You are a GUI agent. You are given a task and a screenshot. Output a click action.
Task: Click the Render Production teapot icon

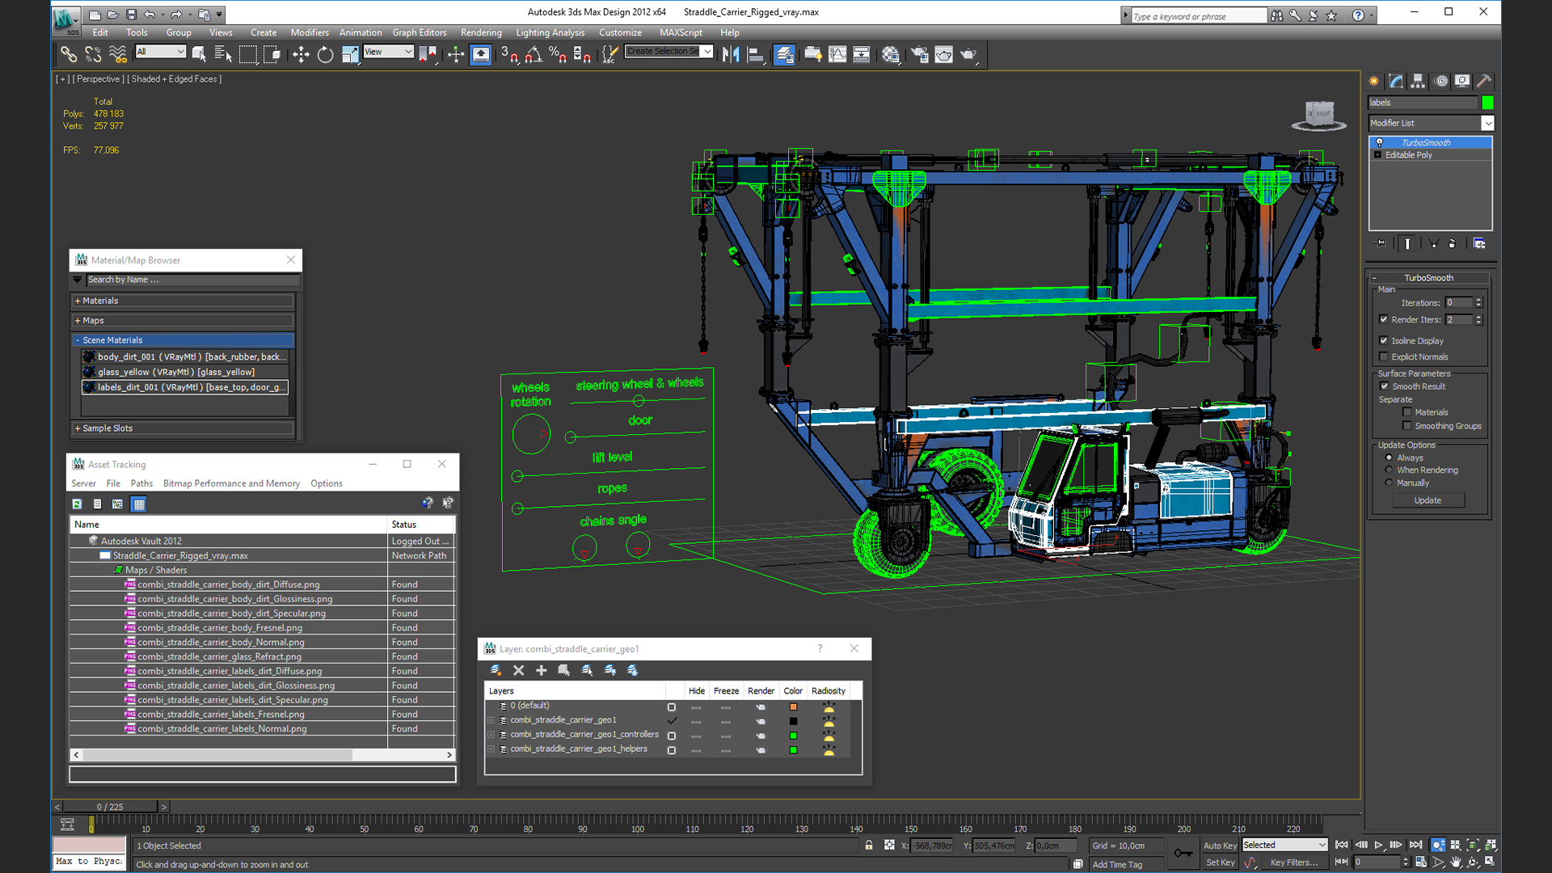coord(968,54)
